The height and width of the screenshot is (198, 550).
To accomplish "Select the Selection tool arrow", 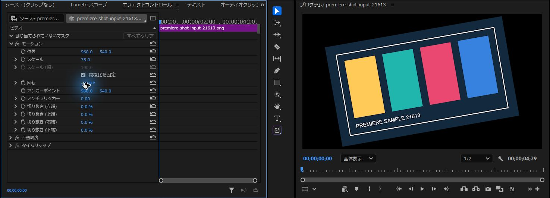I will pos(277,11).
